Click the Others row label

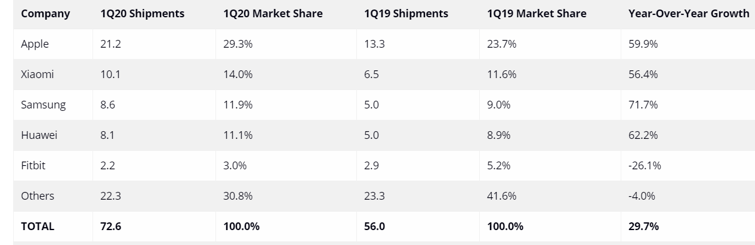pyautogui.click(x=37, y=196)
